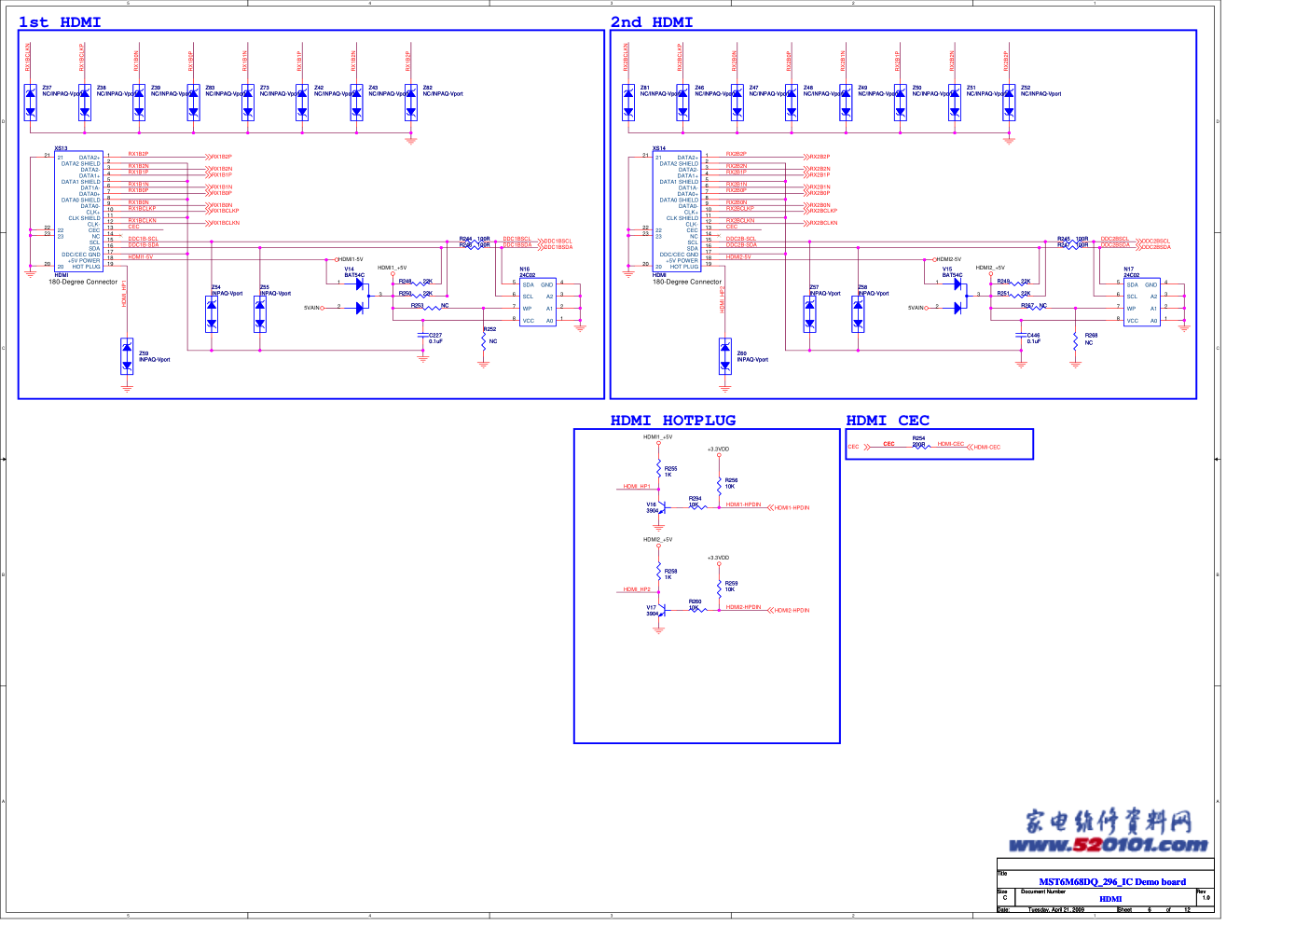The image size is (1309, 926).
Task: Click the title "MST6M68DQ_296_IC Demo board"
Action: click(x=1112, y=882)
